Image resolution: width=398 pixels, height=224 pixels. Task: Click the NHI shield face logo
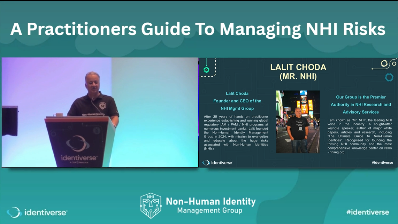click(x=151, y=206)
